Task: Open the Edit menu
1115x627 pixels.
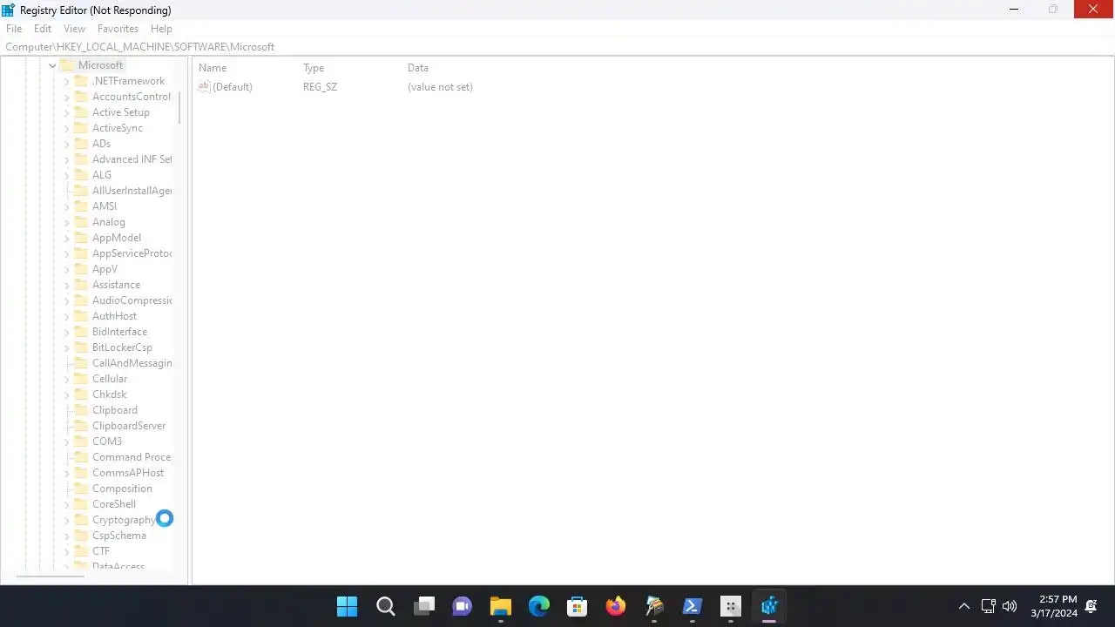Action: coord(43,29)
